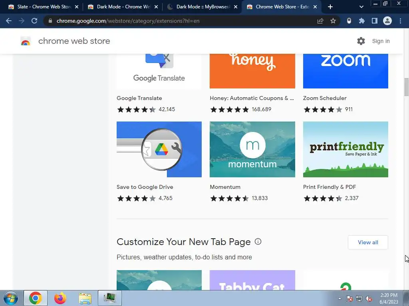Open the Extensions puzzle piece menu
409x306 pixels.
coord(361,21)
